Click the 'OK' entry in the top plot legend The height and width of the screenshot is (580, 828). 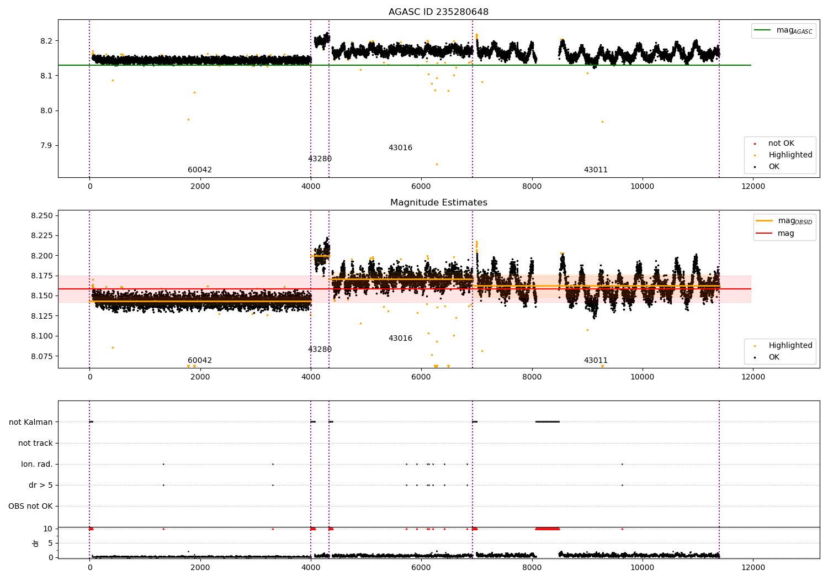click(x=774, y=167)
